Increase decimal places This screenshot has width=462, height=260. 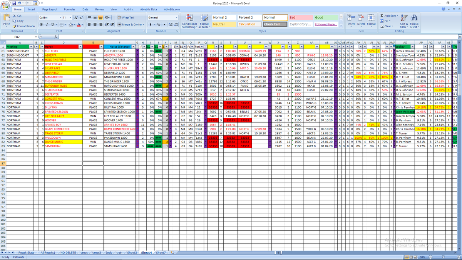tap(171, 24)
